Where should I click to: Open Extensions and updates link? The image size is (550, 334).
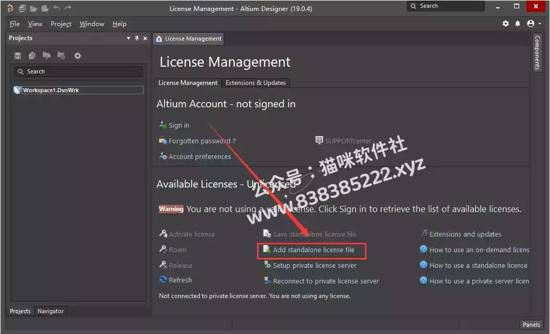pos(466,234)
